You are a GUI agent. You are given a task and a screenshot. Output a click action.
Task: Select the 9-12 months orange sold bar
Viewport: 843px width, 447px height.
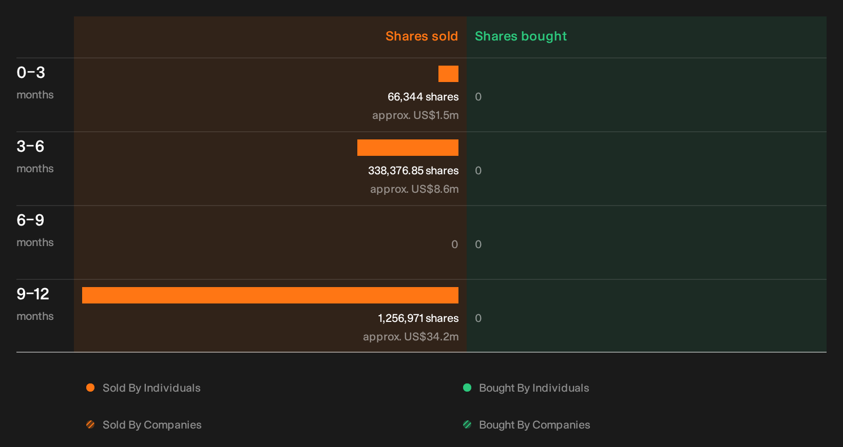click(270, 295)
